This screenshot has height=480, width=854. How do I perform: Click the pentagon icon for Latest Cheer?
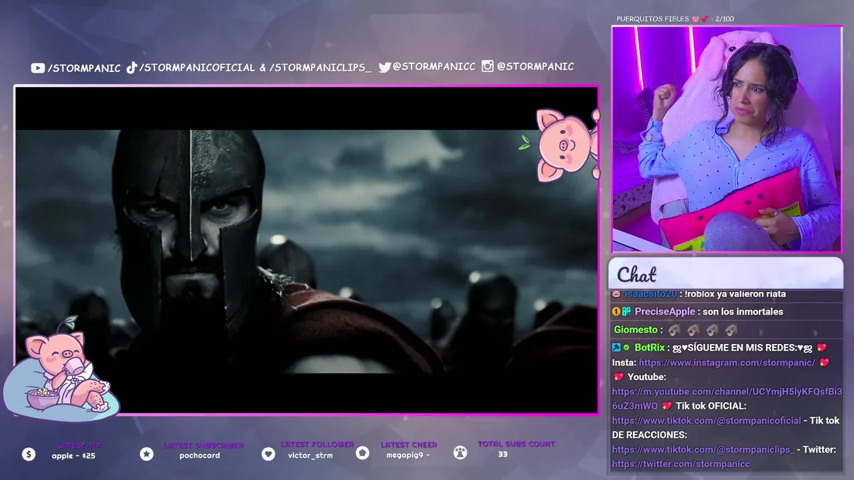[x=362, y=453]
